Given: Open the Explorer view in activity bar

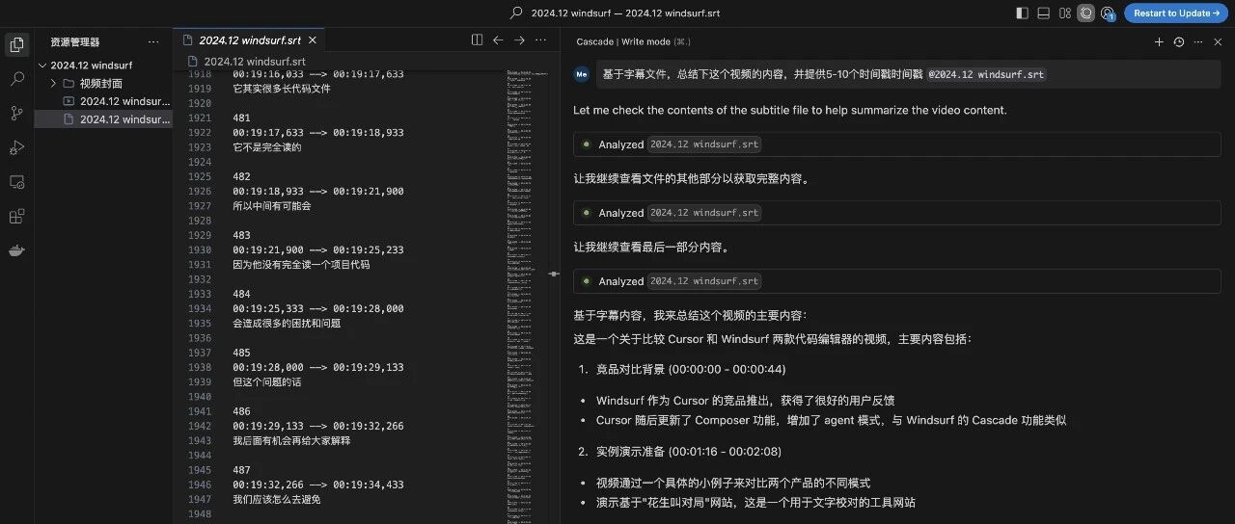Looking at the screenshot, I should tap(16, 44).
